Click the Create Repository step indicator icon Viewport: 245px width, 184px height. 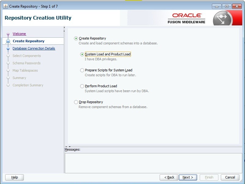[8, 41]
